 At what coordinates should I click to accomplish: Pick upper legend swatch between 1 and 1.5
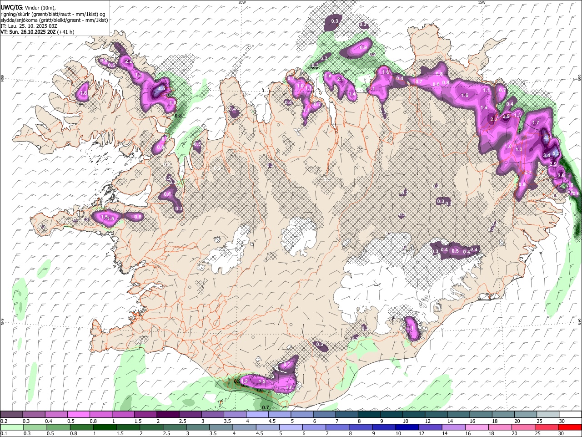123,415
